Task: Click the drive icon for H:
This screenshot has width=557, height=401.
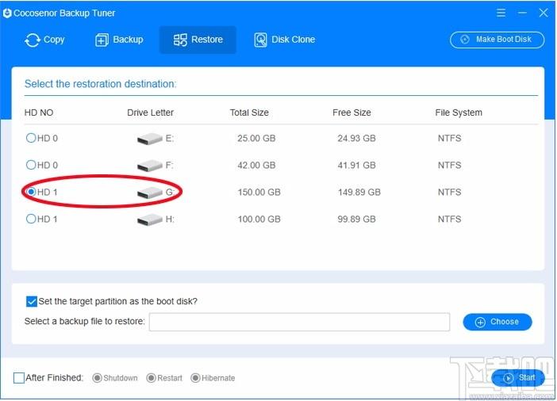Action: tap(149, 220)
